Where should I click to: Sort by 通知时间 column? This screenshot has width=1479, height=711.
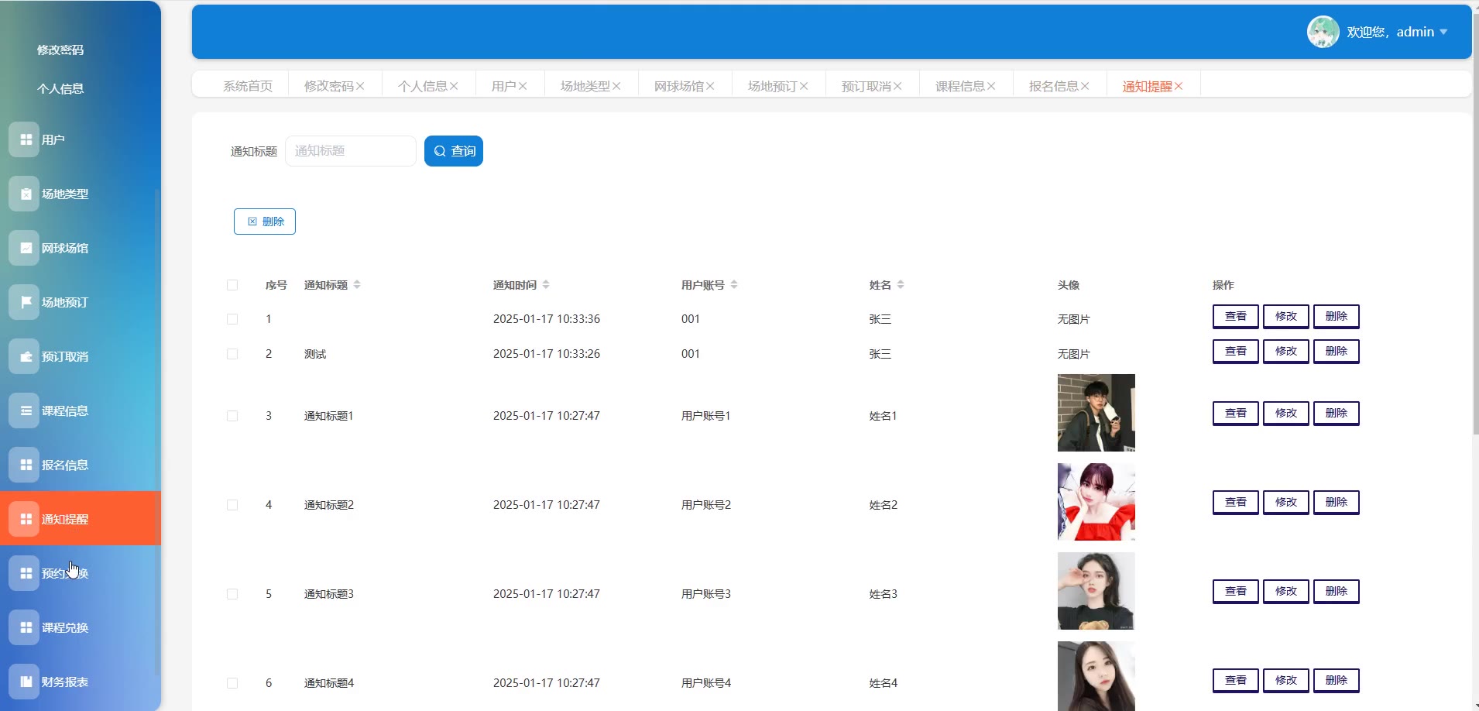coord(546,285)
